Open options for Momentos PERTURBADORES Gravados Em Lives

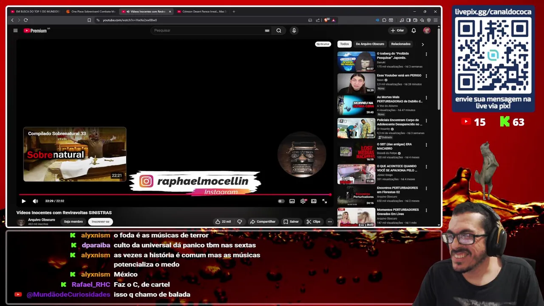(426, 210)
